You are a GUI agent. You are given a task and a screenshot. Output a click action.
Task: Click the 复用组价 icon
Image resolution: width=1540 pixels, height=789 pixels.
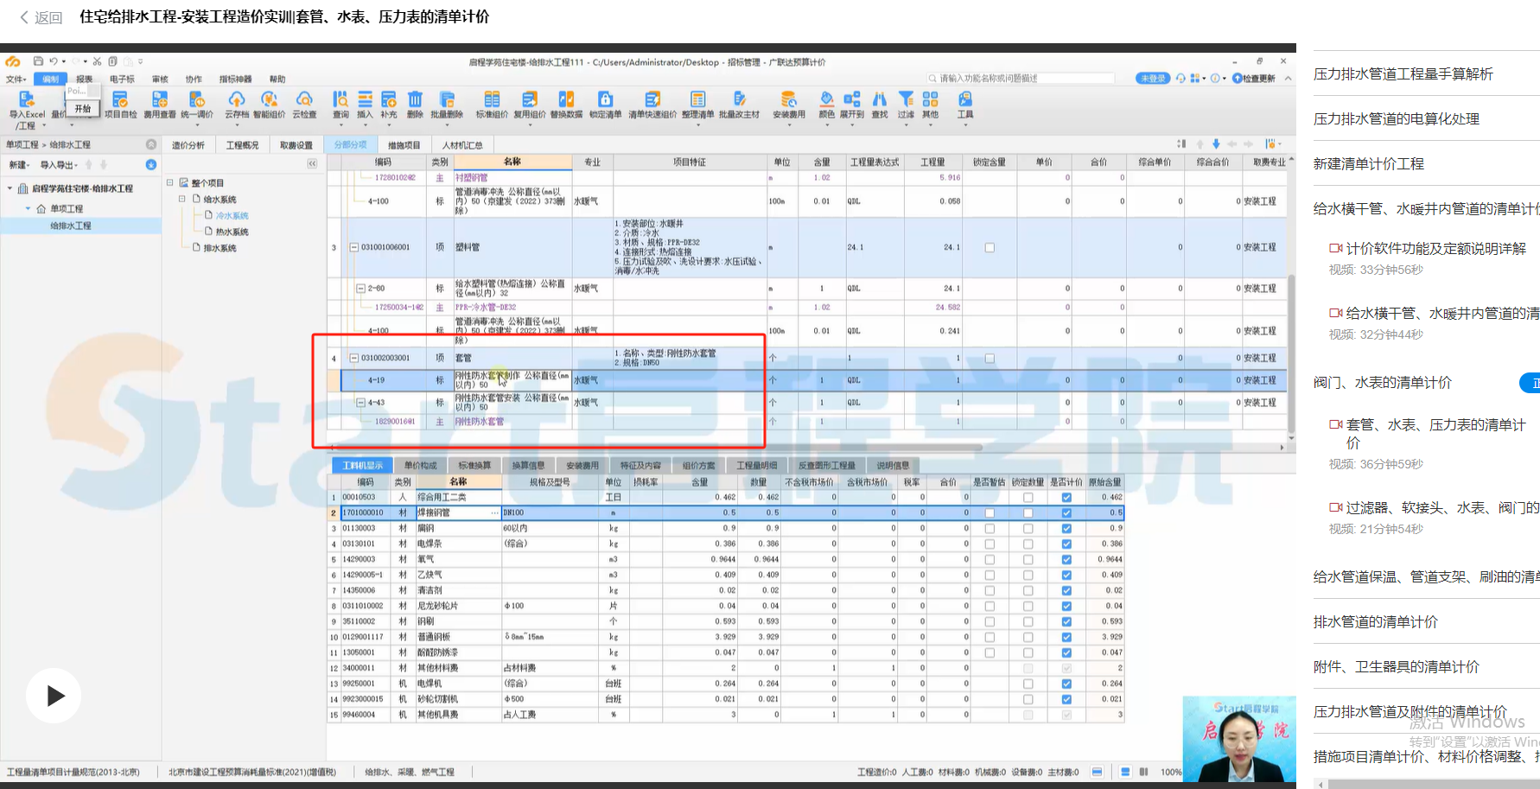[x=530, y=105]
